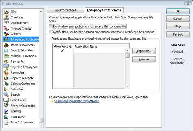Choose the Spelling checkmark icon
This screenshot has height=131, width=193.
[x=6, y=111]
